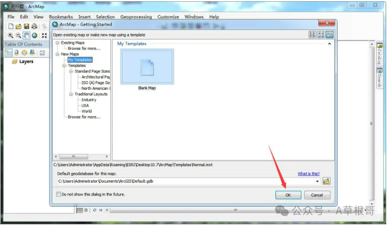This screenshot has height=226, width=387.
Task: Switch to List By Drawing Order
Action: coord(9,52)
